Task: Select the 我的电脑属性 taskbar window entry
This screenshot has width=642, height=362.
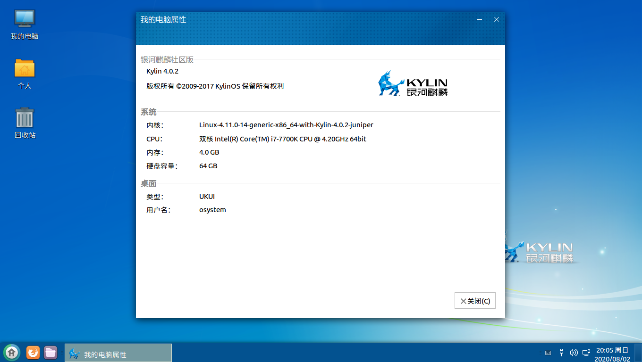Action: click(118, 353)
